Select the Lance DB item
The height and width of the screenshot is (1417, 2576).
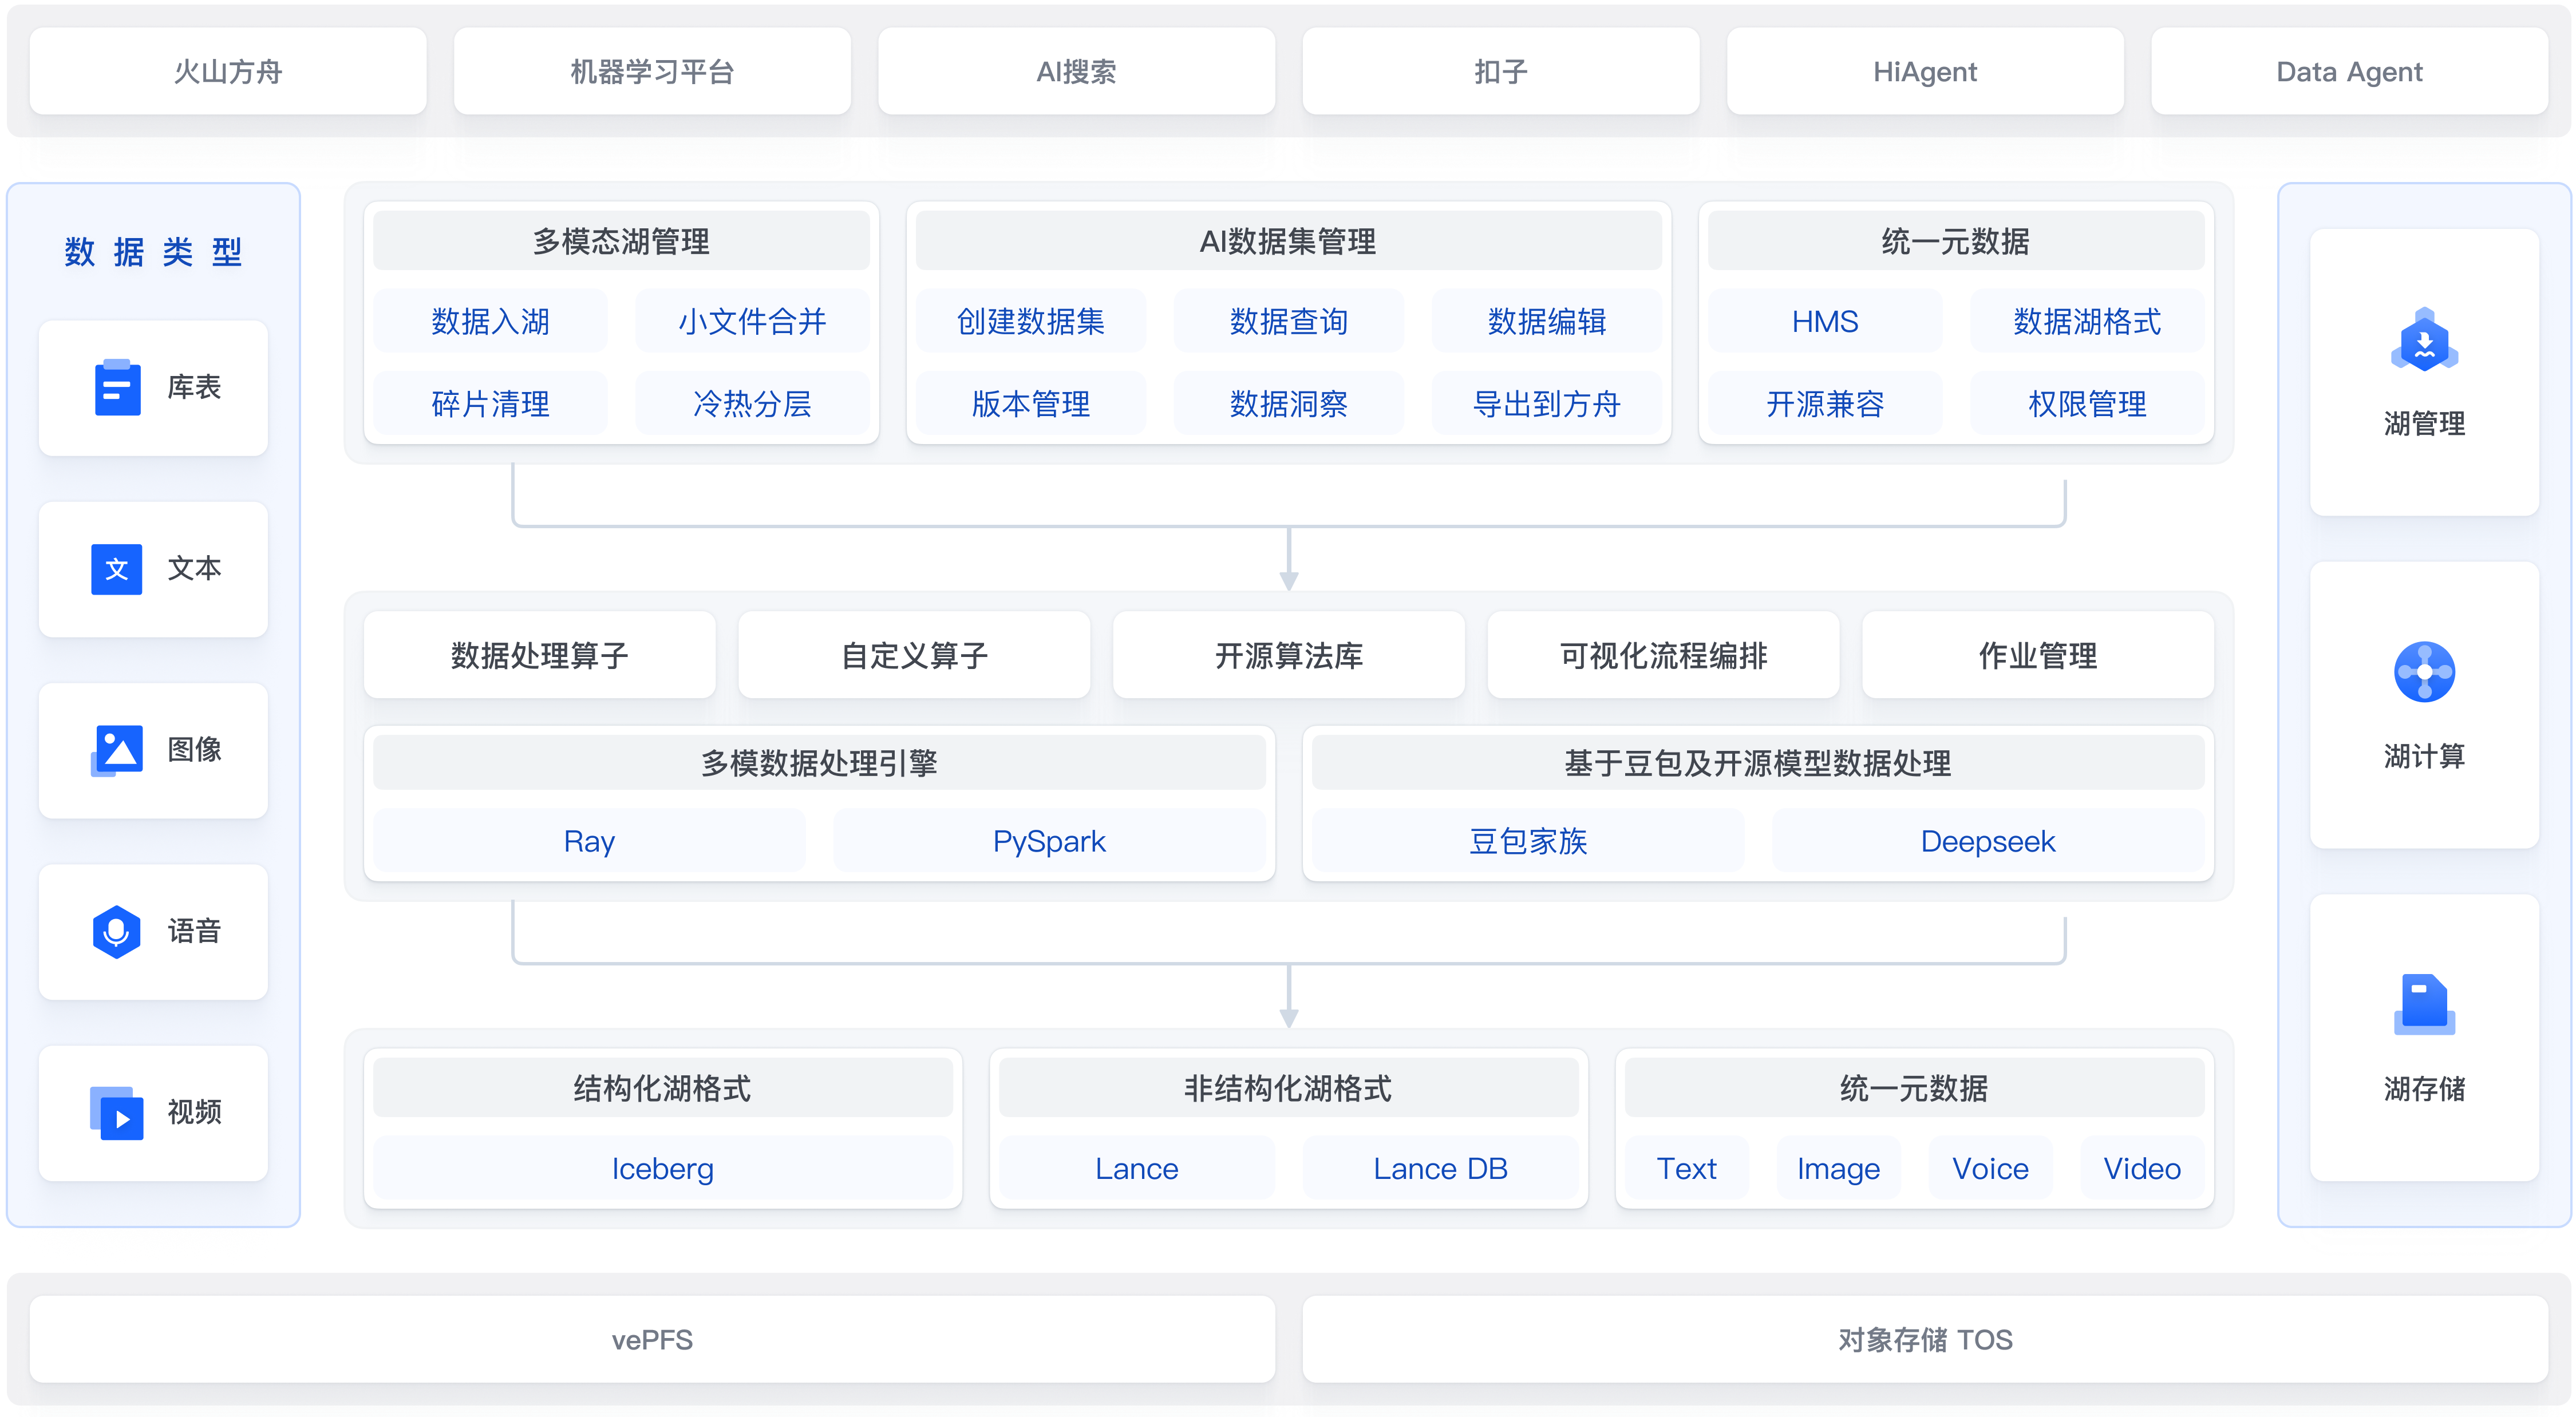point(1440,1168)
